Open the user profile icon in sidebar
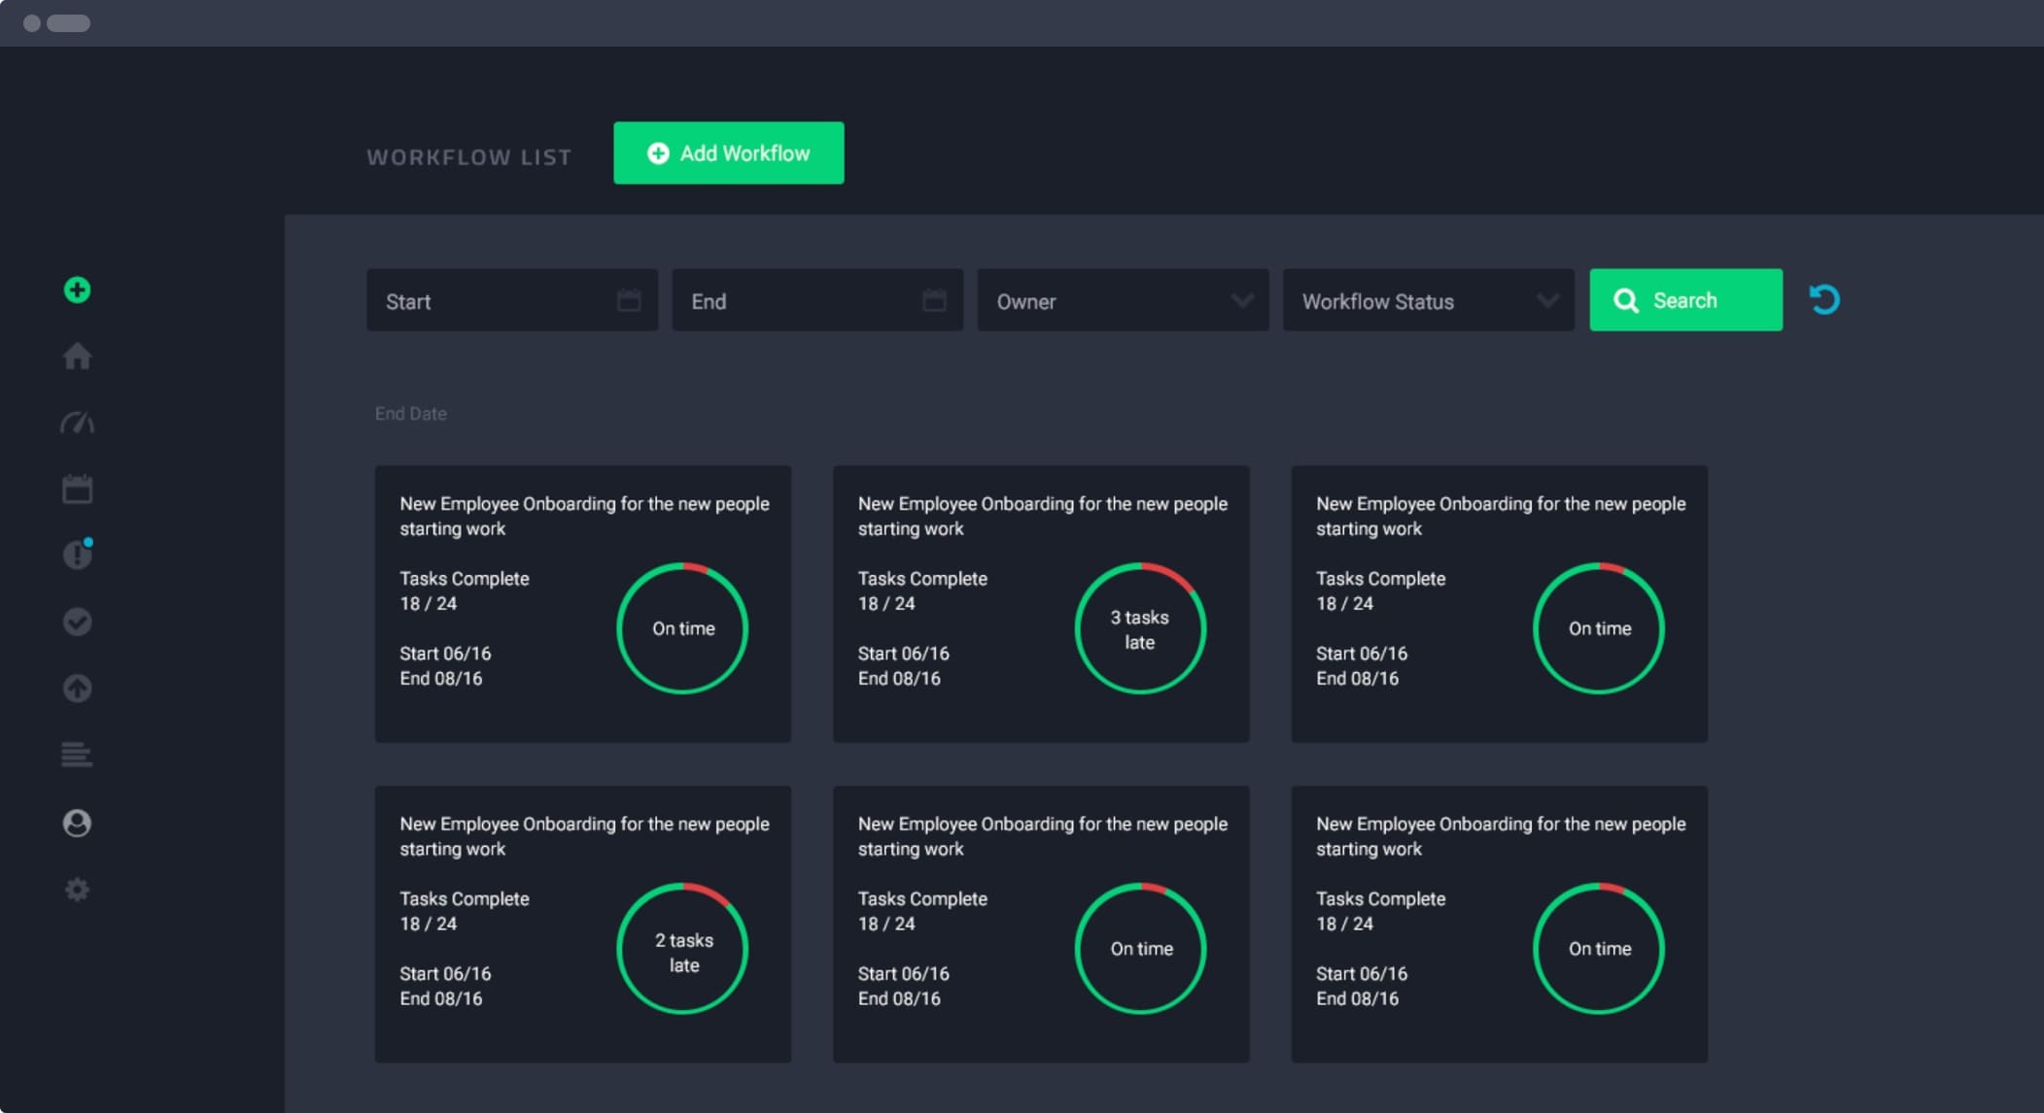2044x1113 pixels. (77, 824)
